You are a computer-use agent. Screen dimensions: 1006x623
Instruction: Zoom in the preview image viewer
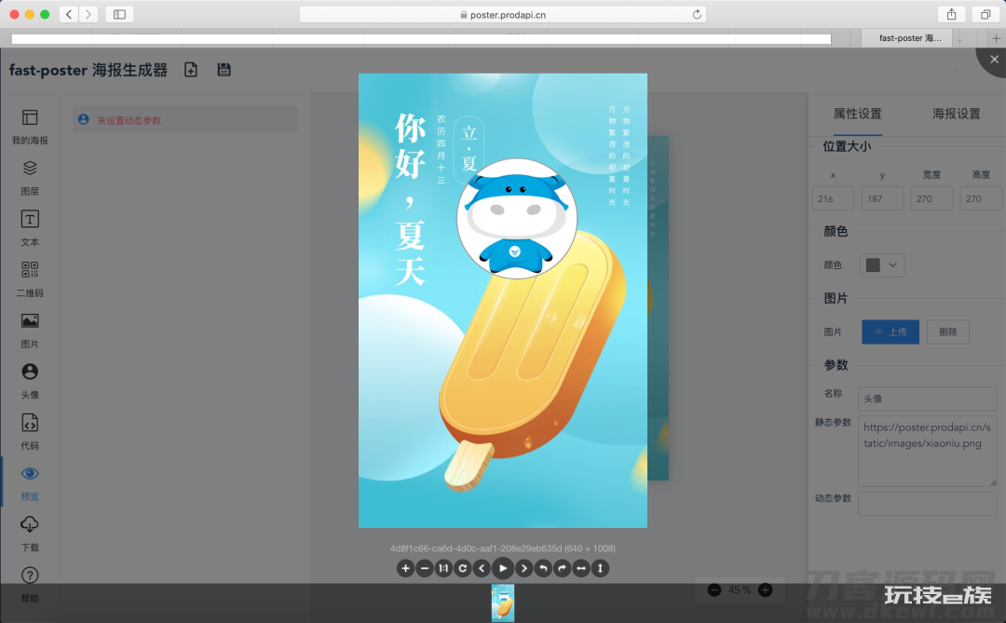[405, 568]
